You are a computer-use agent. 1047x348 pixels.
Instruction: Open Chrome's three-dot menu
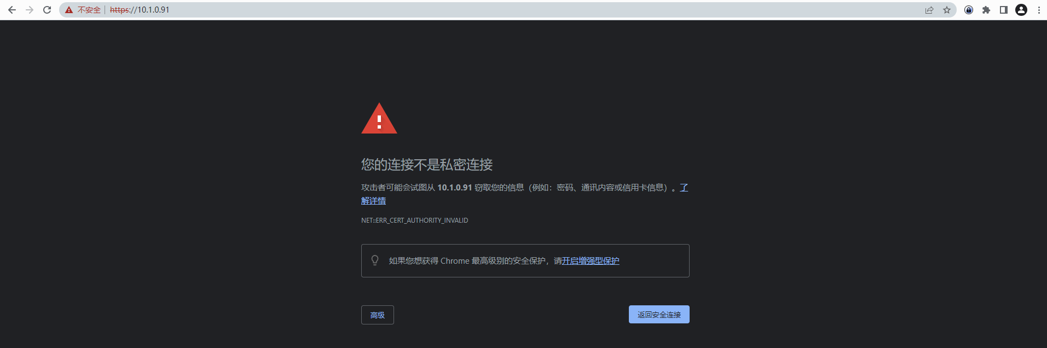1039,10
